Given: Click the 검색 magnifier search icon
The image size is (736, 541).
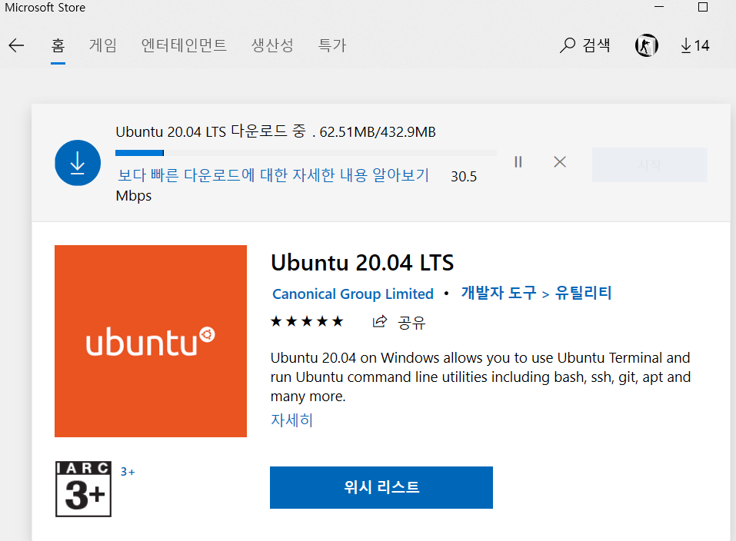Looking at the screenshot, I should point(568,46).
